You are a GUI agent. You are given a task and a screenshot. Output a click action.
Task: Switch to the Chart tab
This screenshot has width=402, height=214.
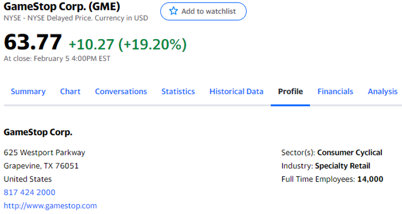click(70, 92)
